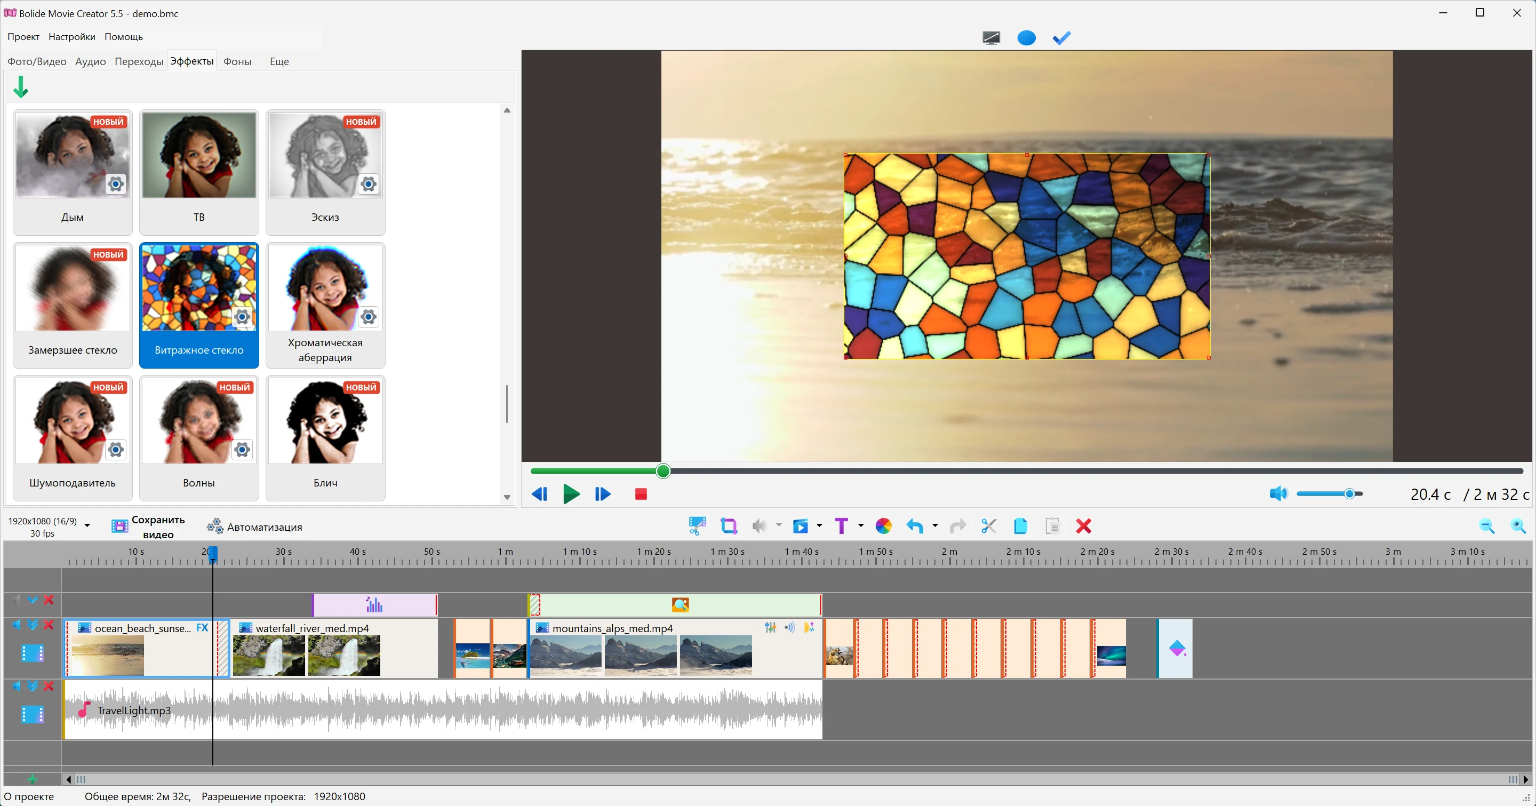Click the Автоматизация button
The width and height of the screenshot is (1536, 806).
[x=254, y=527]
